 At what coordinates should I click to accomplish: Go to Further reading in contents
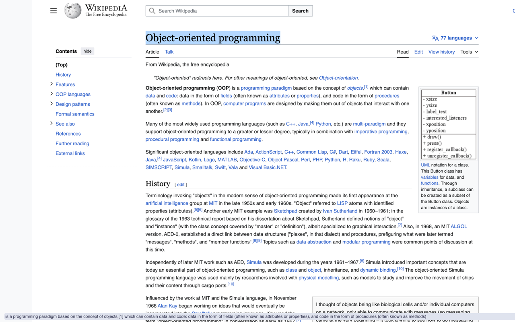[72, 143]
